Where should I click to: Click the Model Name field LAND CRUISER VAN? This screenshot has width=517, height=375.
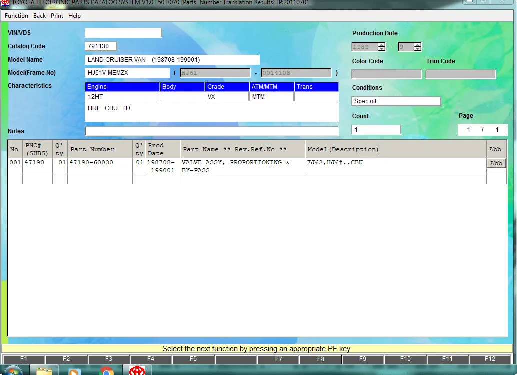tap(172, 59)
